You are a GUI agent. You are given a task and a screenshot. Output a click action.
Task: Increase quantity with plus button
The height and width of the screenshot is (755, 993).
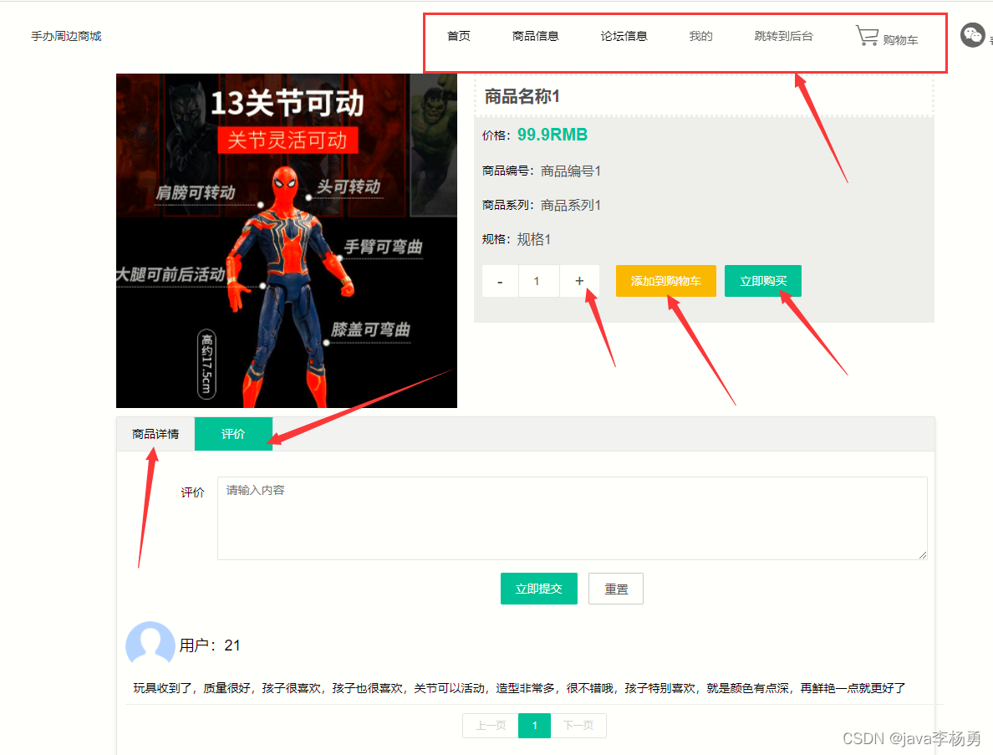point(579,281)
